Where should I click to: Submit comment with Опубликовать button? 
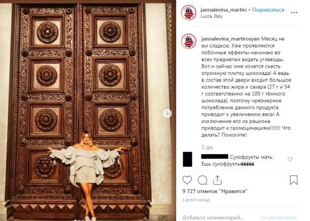click(279, 217)
